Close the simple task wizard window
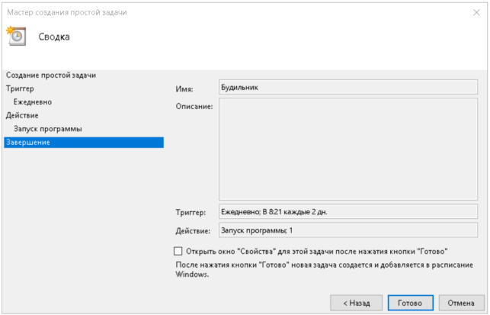490x315 pixels. point(476,12)
